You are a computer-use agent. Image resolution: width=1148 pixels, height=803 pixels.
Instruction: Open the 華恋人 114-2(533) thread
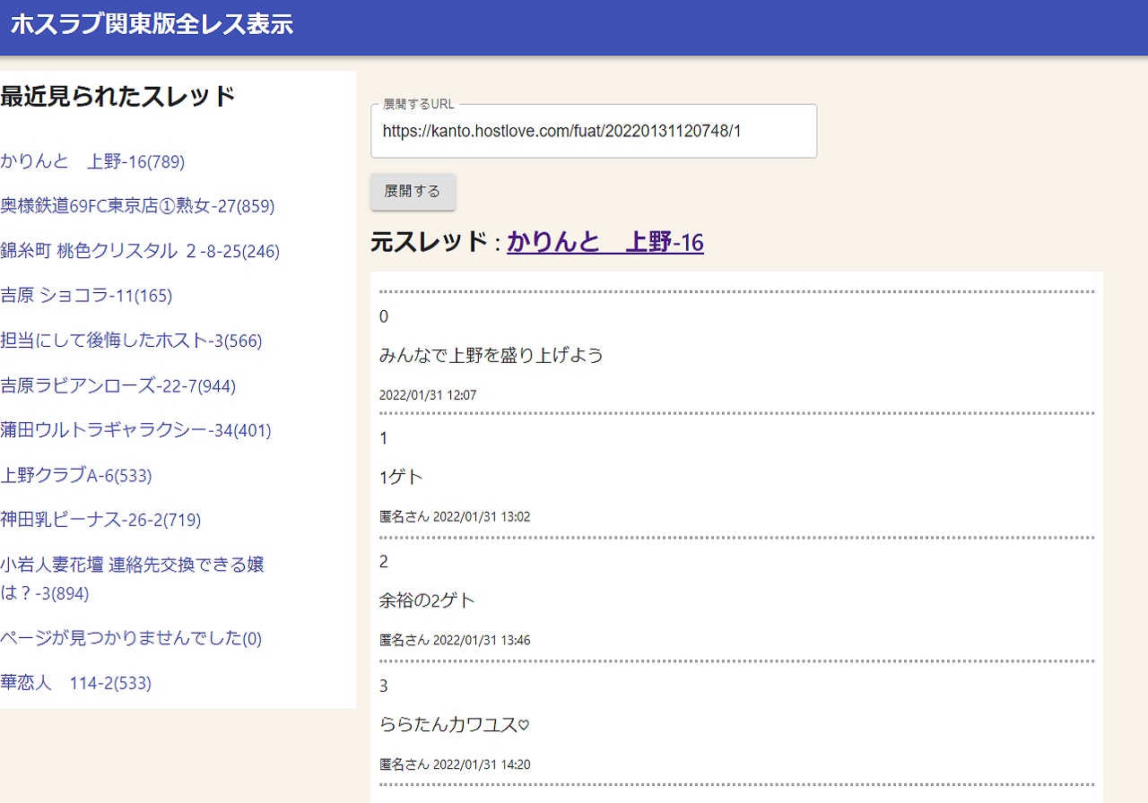[76, 683]
